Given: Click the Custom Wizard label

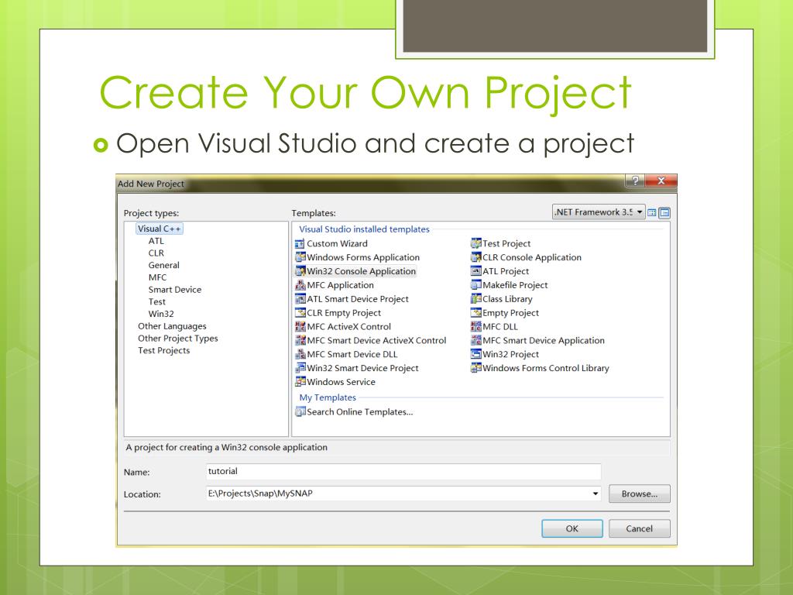Looking at the screenshot, I should tap(338, 243).
